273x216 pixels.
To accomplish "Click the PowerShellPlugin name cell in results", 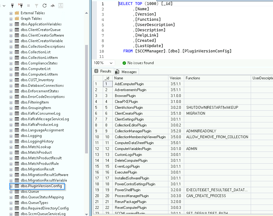I will point(128,190).
